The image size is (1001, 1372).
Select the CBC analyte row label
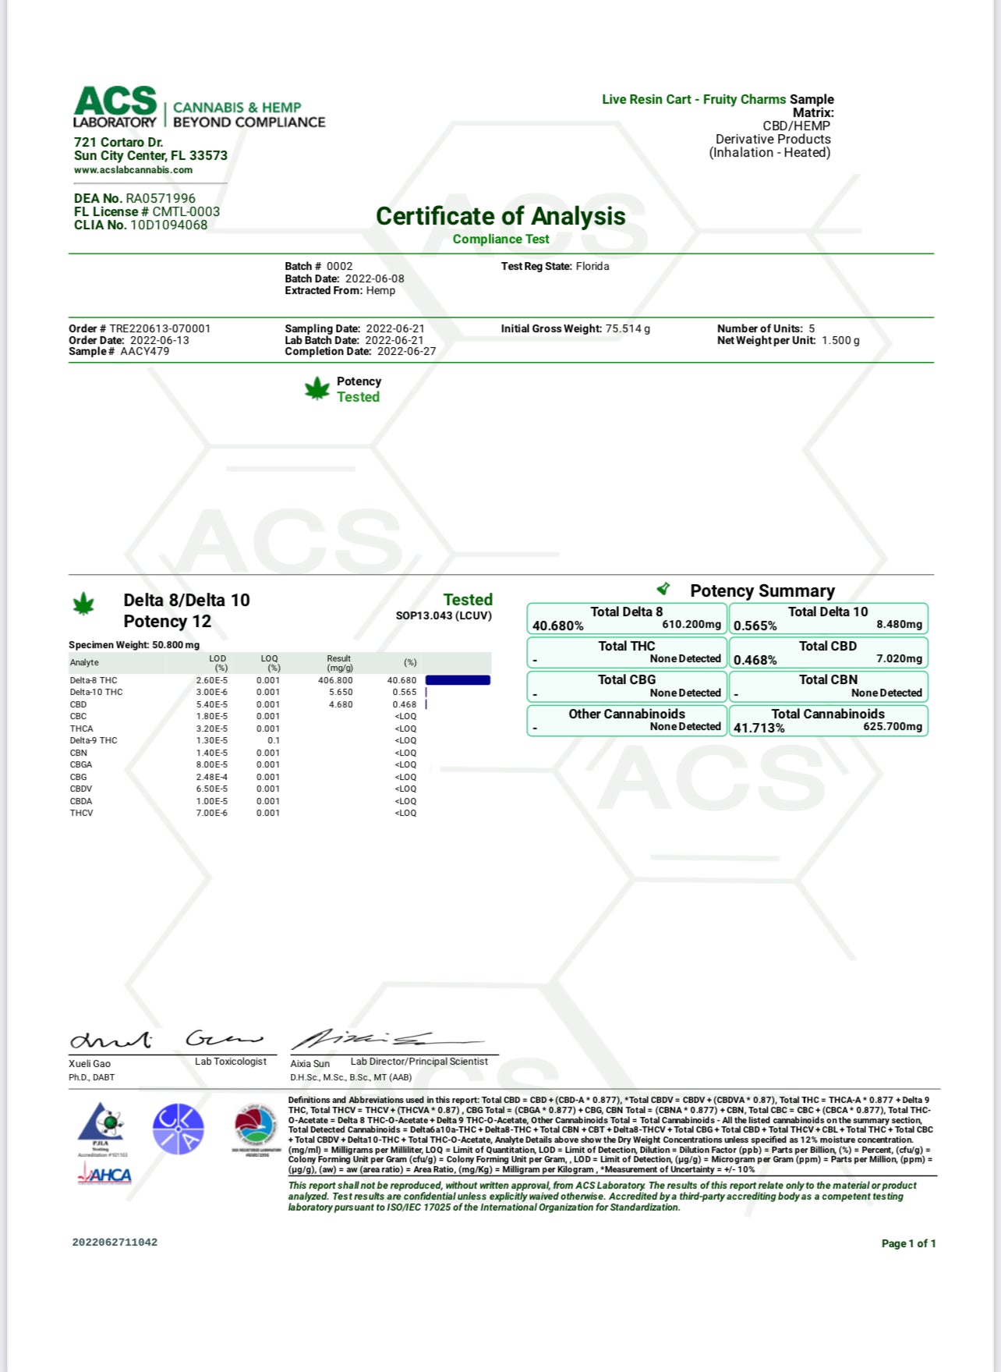[x=78, y=716]
